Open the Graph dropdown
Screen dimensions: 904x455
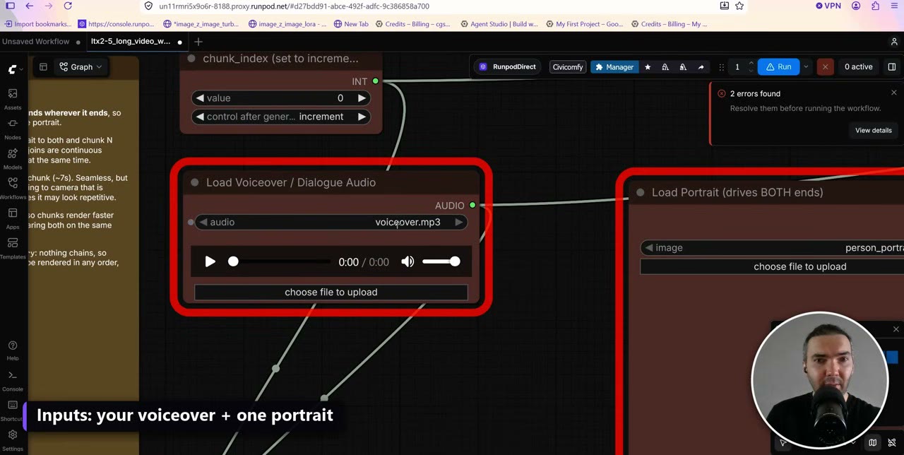coord(81,67)
